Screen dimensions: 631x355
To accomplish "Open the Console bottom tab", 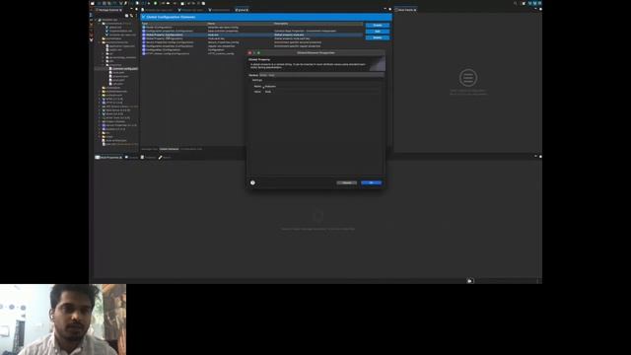I will (131, 158).
